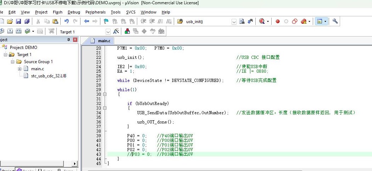This screenshot has height=171, width=372.
Task: Open the window layout dropdown arrow
Action: click(325, 21)
